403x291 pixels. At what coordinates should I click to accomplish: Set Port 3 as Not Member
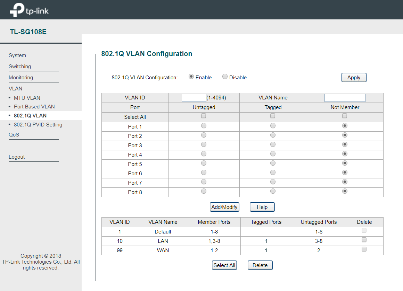[345, 144]
